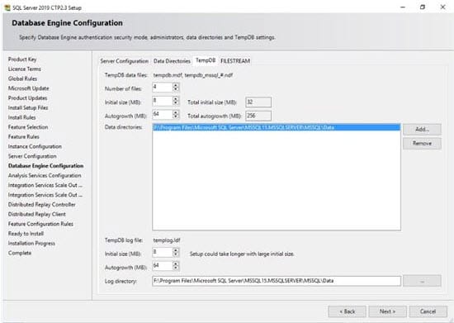Select Feature Selection step in sidebar

(28, 127)
